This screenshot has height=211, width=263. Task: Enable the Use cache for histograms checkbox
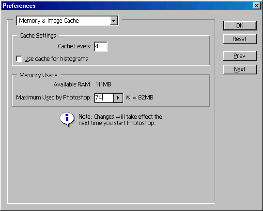pos(19,59)
